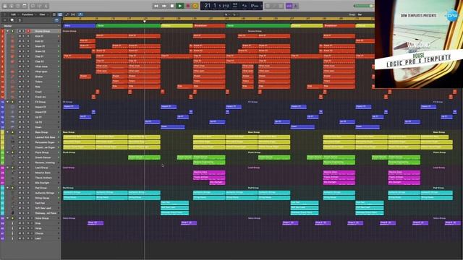The height and width of the screenshot is (260, 463).
Task: Click the rewind transport button
Action: click(156, 6)
